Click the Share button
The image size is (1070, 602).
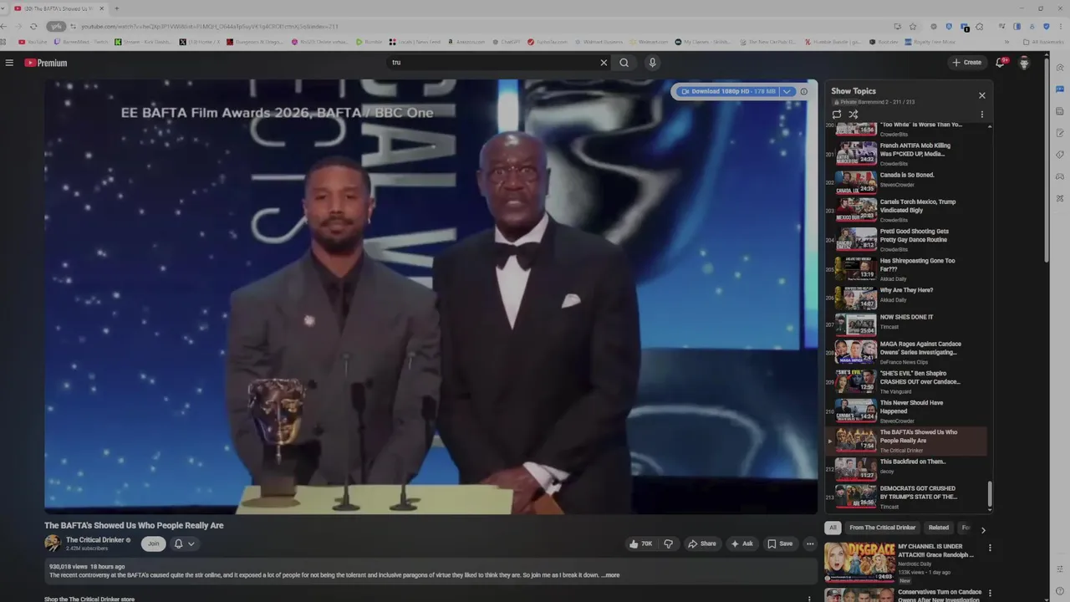click(x=702, y=543)
